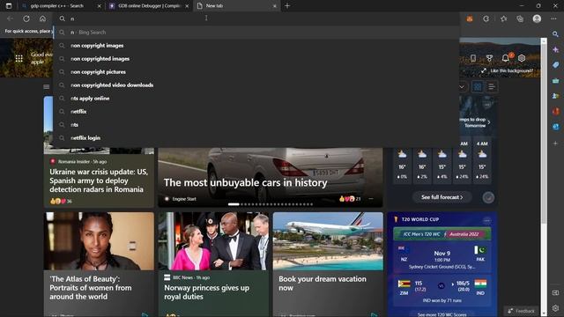Select suggestion non copyright pictures
564x317 pixels.
click(x=256, y=72)
